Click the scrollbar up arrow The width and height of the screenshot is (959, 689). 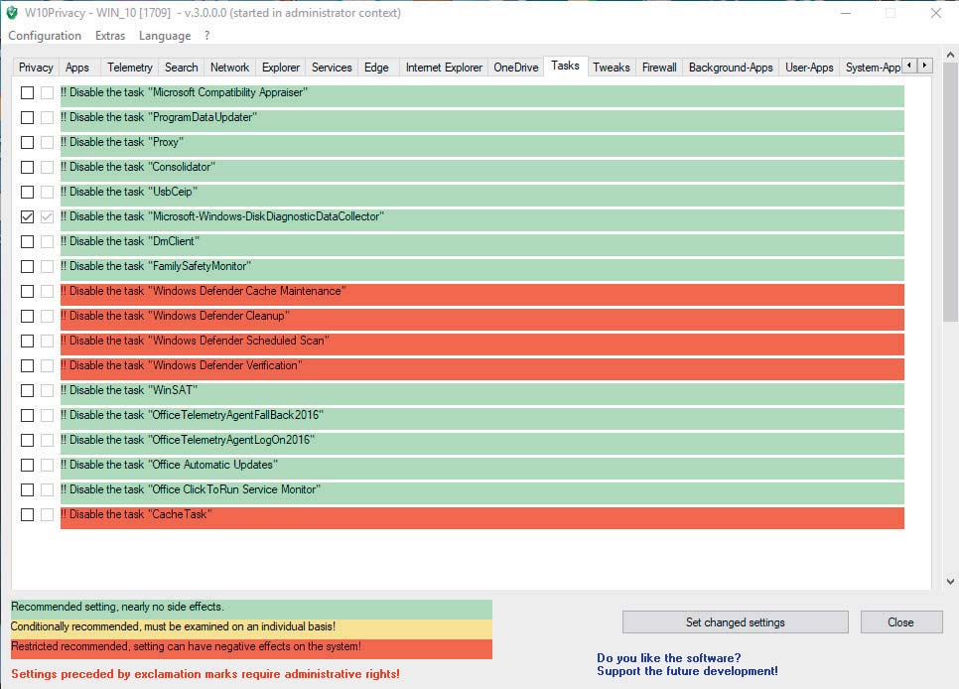point(950,55)
